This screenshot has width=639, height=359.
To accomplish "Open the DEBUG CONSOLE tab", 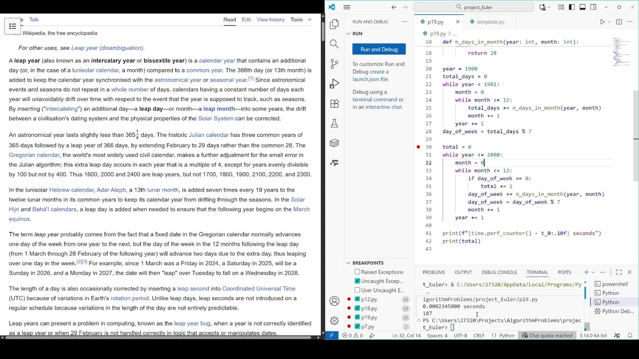I will (499, 272).
